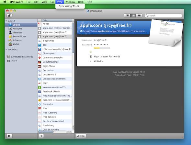The height and width of the screenshot is (145, 191).
Task: Collapse the VAULT section triangle
Action: 6,21
